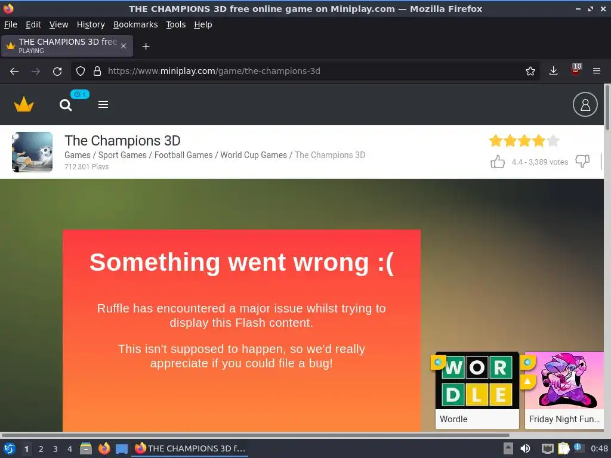Dislike the game with thumbs down
The width and height of the screenshot is (611, 458).
pyautogui.click(x=582, y=161)
